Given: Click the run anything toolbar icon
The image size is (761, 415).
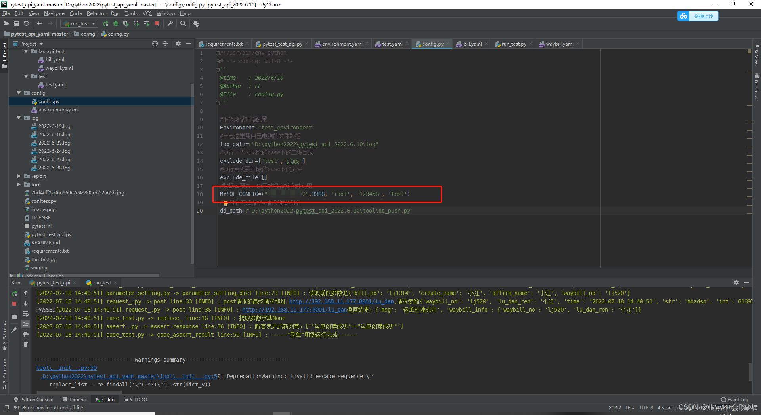Looking at the screenshot, I should click(x=196, y=24).
